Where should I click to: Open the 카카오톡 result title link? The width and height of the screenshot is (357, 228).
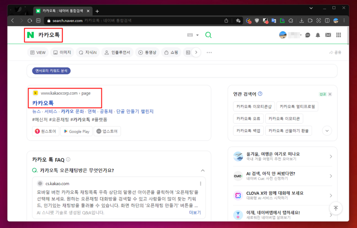click(x=43, y=103)
